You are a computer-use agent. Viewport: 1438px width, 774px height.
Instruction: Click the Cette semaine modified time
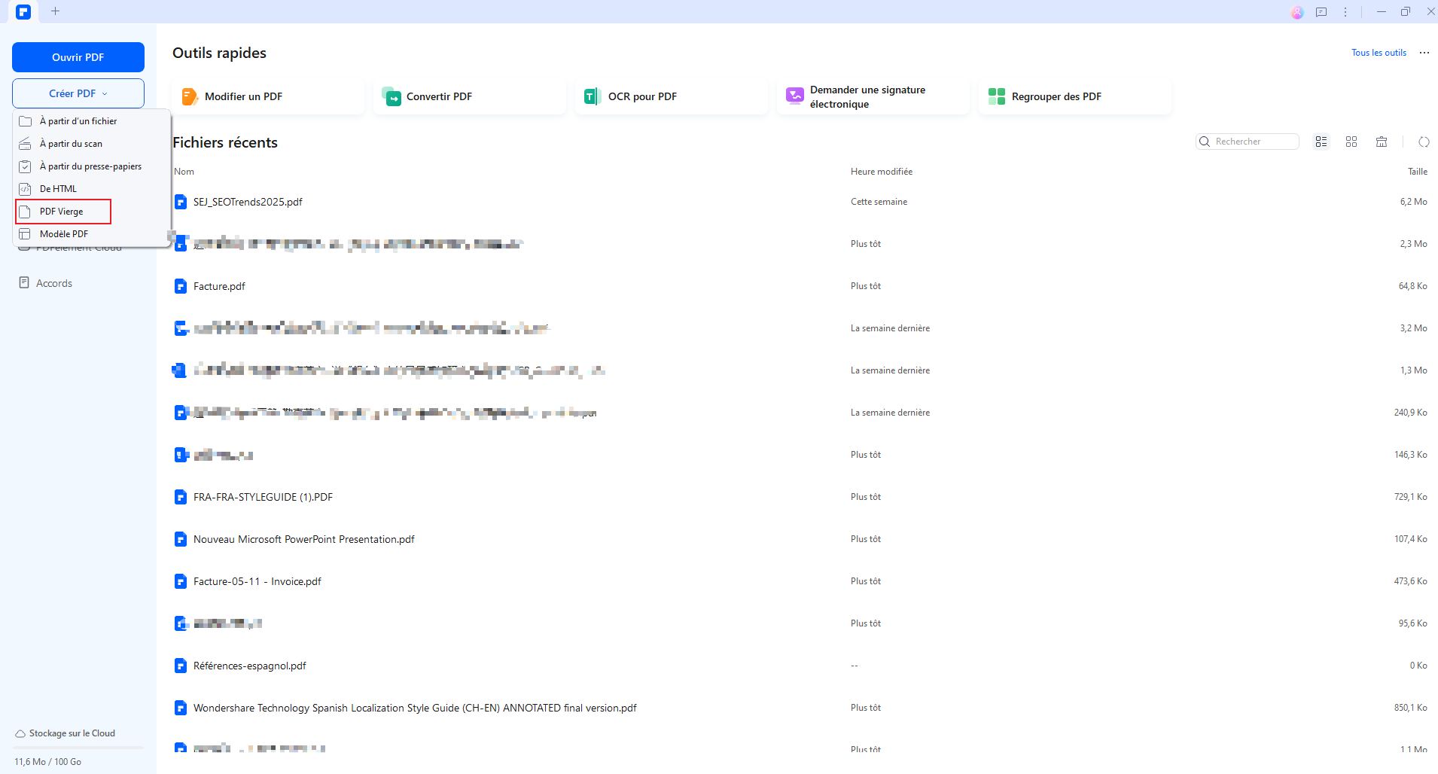[879, 202]
